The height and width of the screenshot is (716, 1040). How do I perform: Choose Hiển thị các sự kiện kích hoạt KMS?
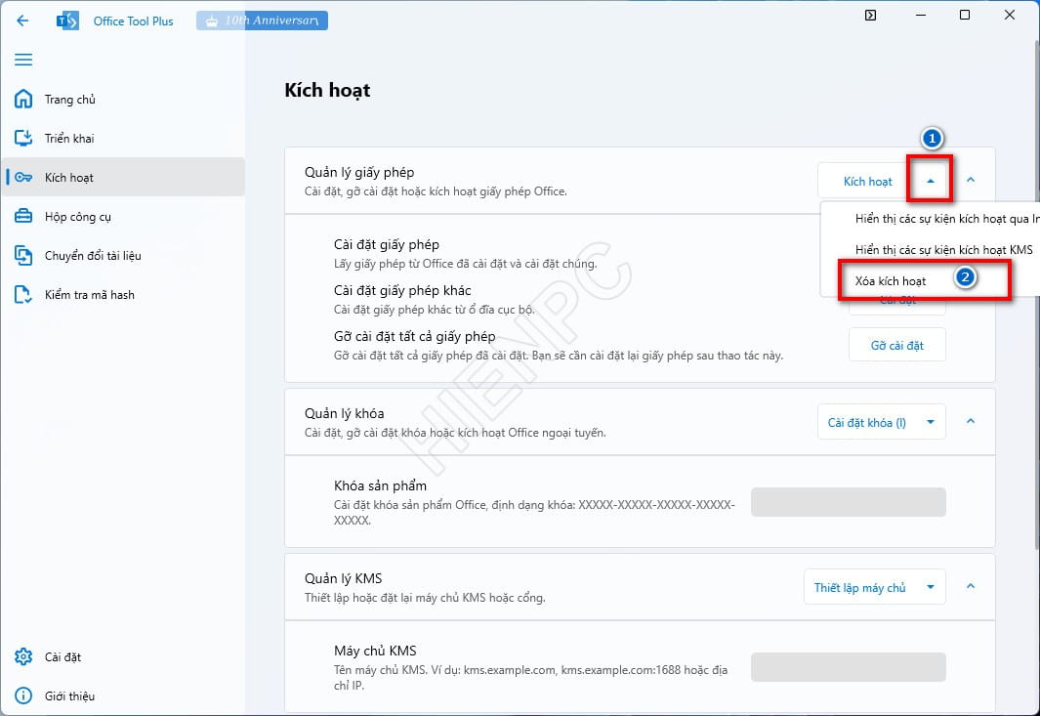[943, 249]
